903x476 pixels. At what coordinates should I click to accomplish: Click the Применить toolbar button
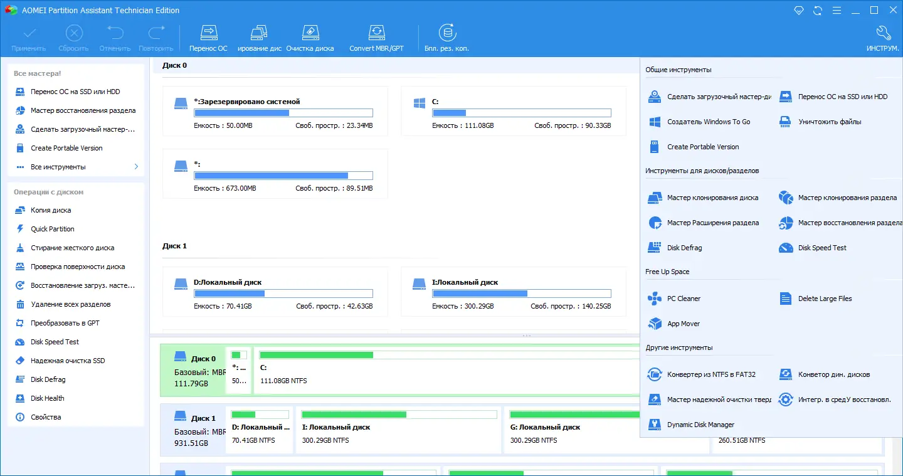point(29,39)
